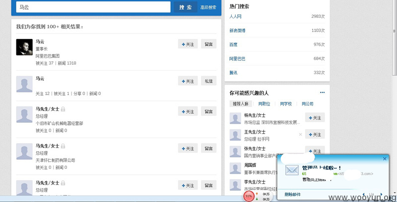
Task: Open the second 马云 name link
Action: pos(40,79)
